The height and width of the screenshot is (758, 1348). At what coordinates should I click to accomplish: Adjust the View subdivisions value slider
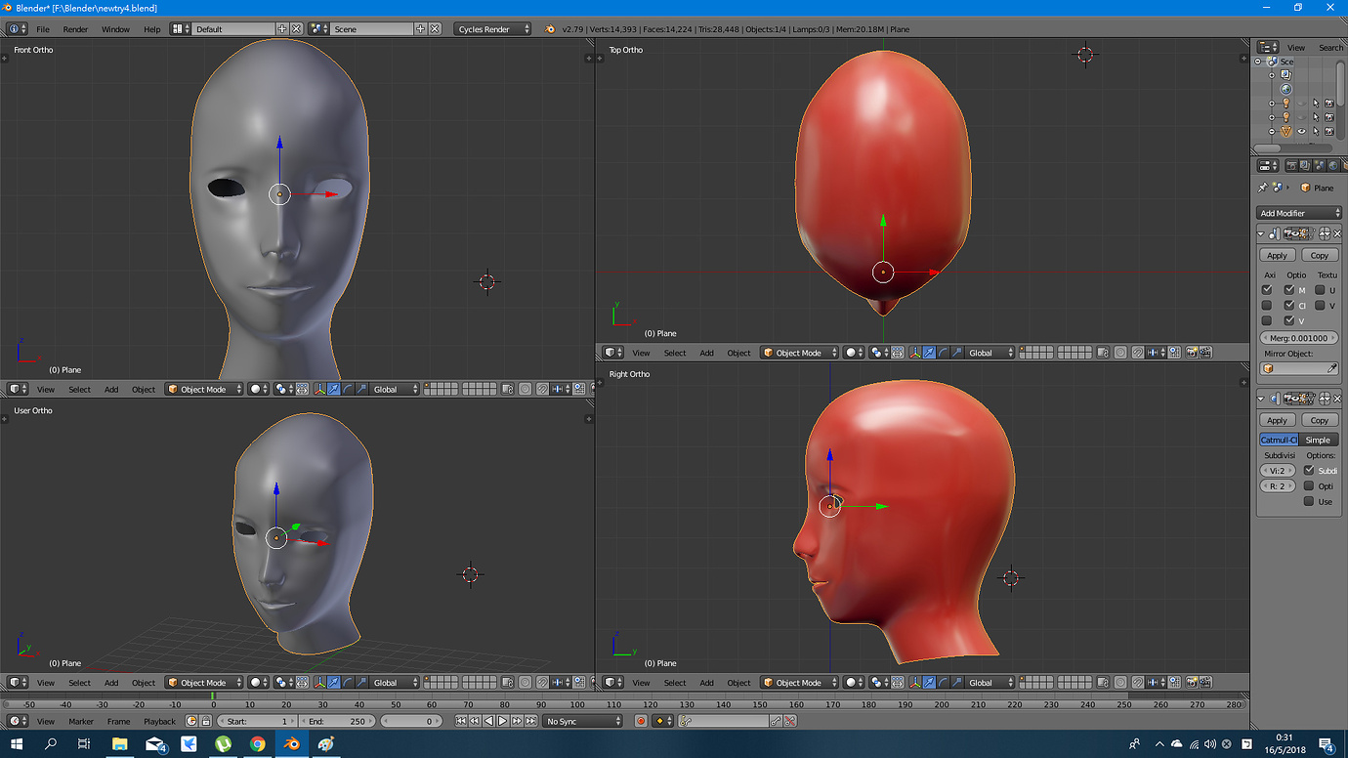pos(1279,470)
